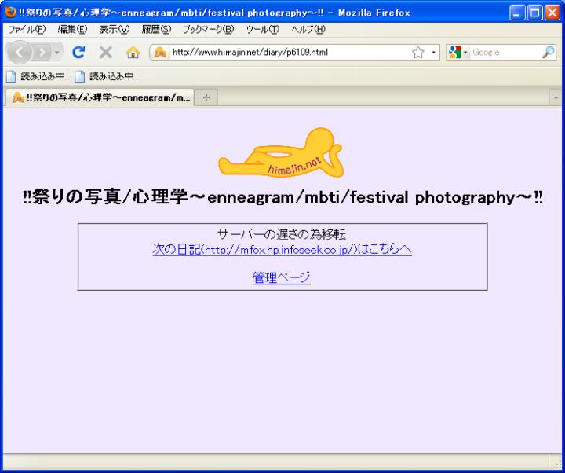Image resolution: width=565 pixels, height=473 pixels.
Task: Expand the list all tabs dropdown
Action: [x=556, y=97]
